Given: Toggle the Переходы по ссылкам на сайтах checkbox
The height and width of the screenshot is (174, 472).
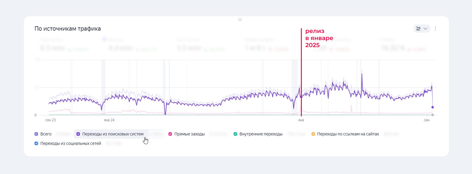Looking at the screenshot, I should (x=313, y=134).
